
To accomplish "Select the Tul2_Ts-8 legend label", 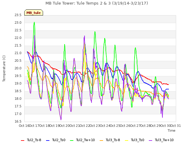I will click(34, 140).
